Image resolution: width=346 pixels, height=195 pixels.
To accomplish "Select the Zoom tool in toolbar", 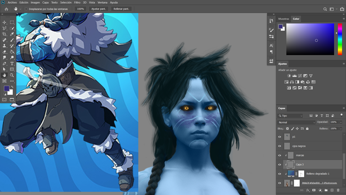I will pyautogui.click(x=12, y=75).
